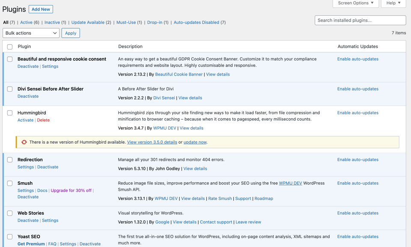
Task: Deactivate the Redirection plugin
Action: point(48,167)
